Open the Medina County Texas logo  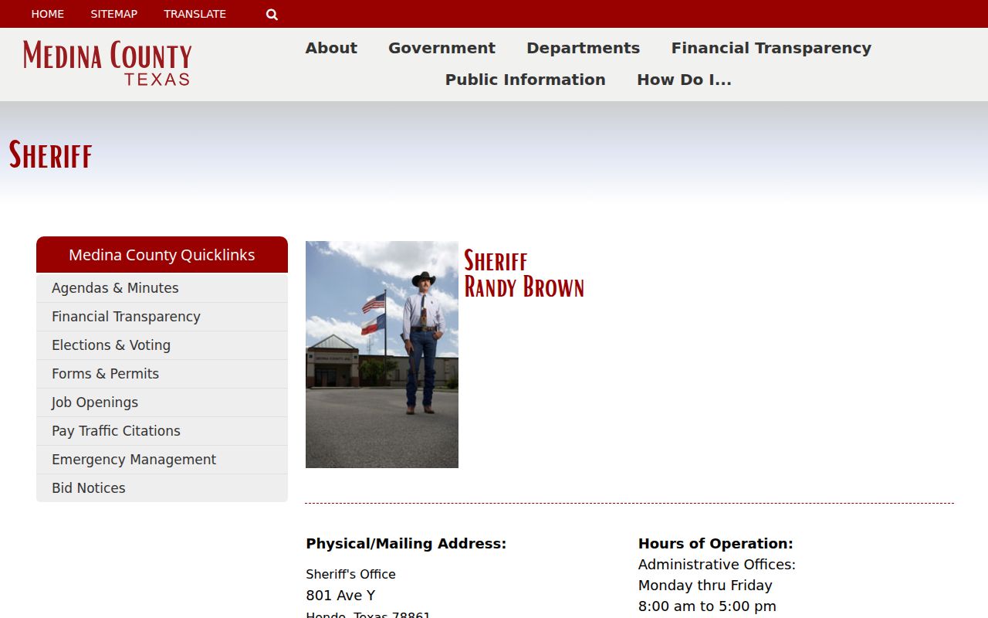pos(107,63)
